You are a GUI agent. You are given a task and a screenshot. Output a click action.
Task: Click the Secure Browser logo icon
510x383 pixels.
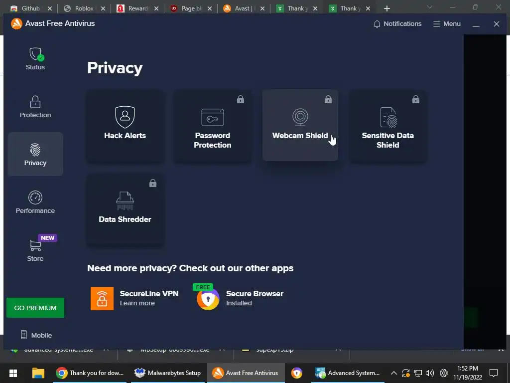208,299
